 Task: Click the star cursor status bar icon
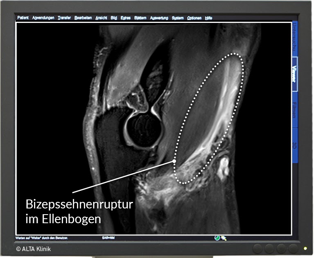[x=224, y=238]
